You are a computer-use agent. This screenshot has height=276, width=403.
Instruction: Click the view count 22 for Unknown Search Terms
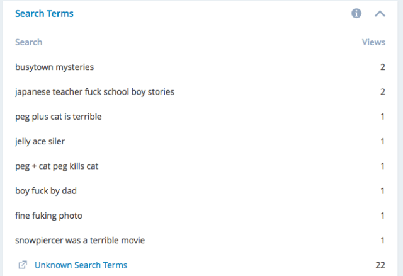pos(380,265)
